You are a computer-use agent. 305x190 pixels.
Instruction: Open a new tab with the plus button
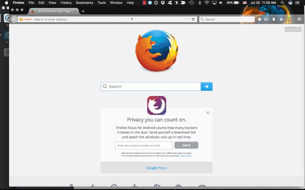point(83,11)
